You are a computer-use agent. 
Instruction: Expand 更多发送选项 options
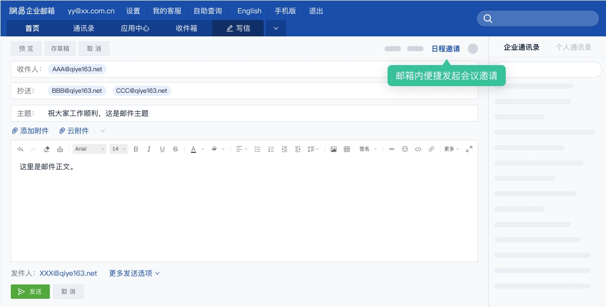(x=134, y=273)
